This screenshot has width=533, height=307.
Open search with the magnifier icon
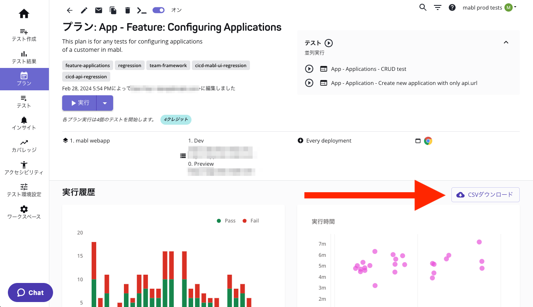423,7
